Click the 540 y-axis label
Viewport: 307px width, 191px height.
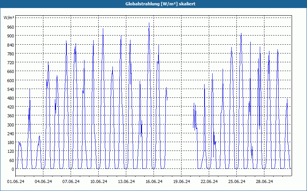[x=11, y=89]
